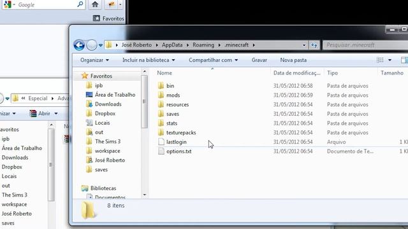This screenshot has width=408, height=229.
Task: Click the browser search magnifier icon
Action: pos(80,4)
